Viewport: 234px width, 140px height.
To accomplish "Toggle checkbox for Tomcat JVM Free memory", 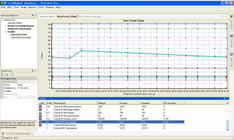I will tap(40, 122).
